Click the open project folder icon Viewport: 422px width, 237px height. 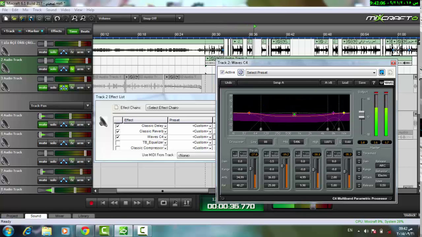click(x=14, y=18)
